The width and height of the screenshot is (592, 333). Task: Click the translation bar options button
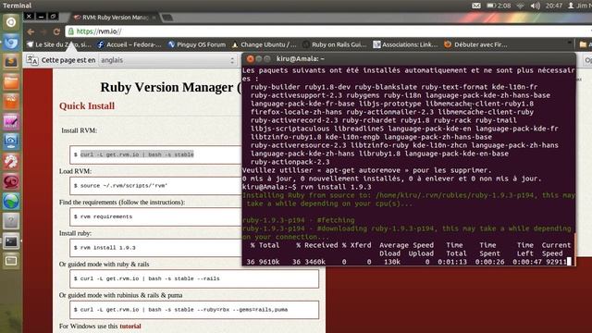pos(587,60)
